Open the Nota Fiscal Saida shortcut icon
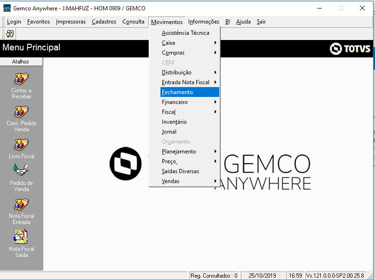Viewport: 375px width, 280px height. coord(21,237)
